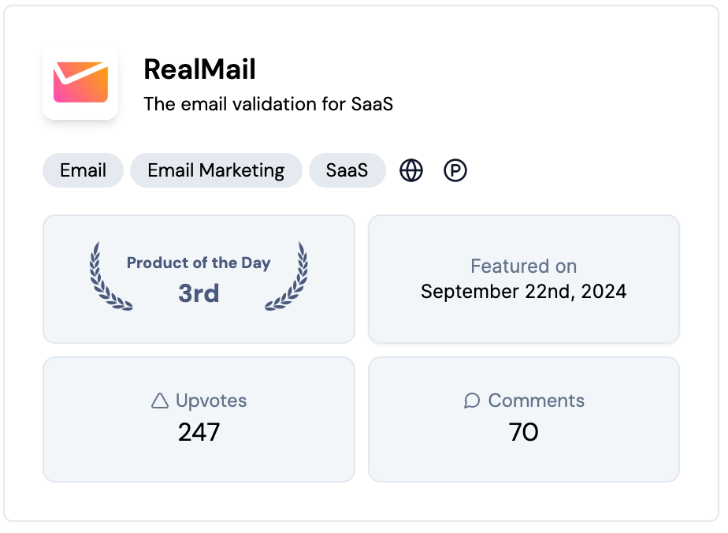Open the RealMail product title
The width and height of the screenshot is (728, 533).
200,69
